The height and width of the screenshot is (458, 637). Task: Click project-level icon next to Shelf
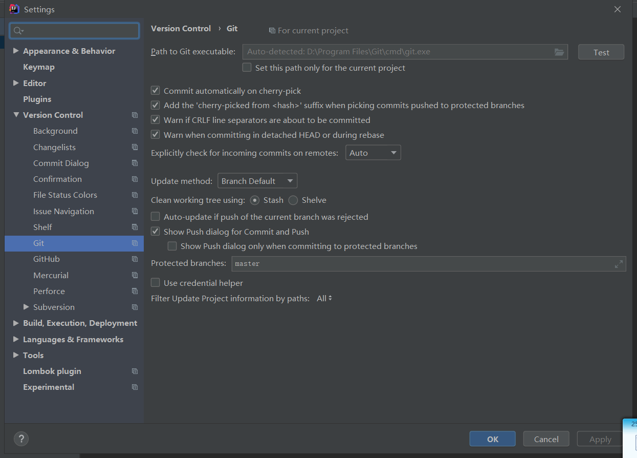[135, 227]
